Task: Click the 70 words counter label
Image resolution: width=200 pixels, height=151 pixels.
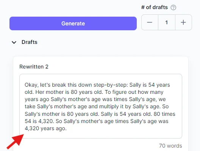Action: [x=170, y=146]
